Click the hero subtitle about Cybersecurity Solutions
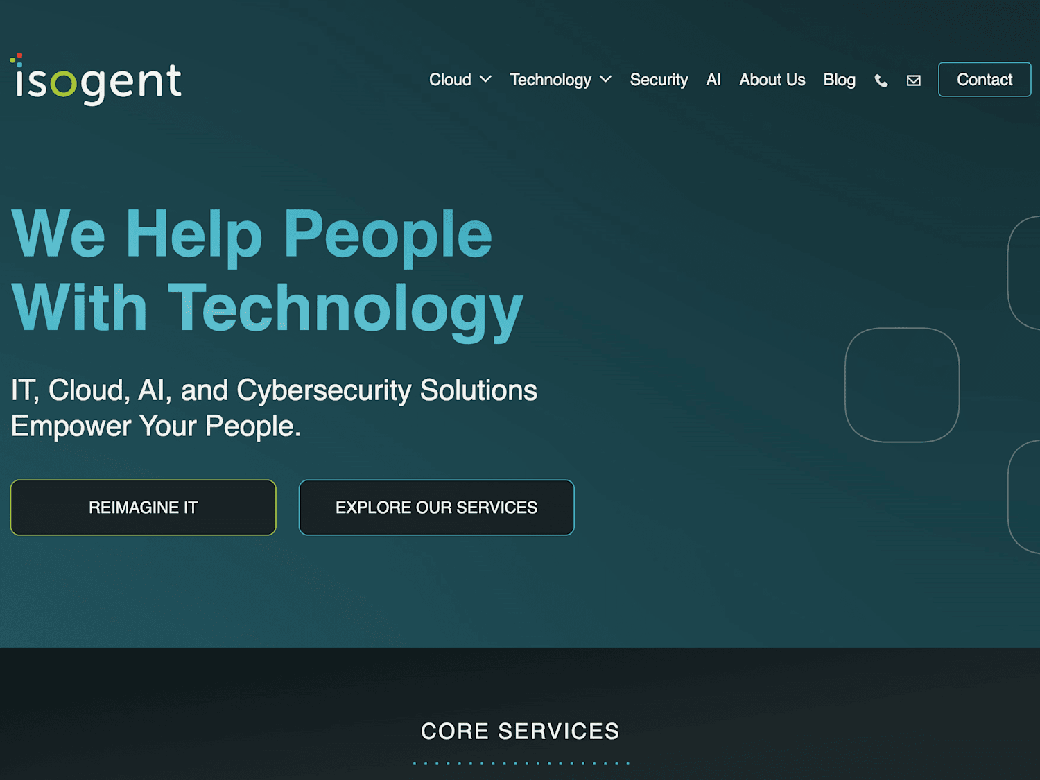The width and height of the screenshot is (1040, 780). (x=274, y=408)
